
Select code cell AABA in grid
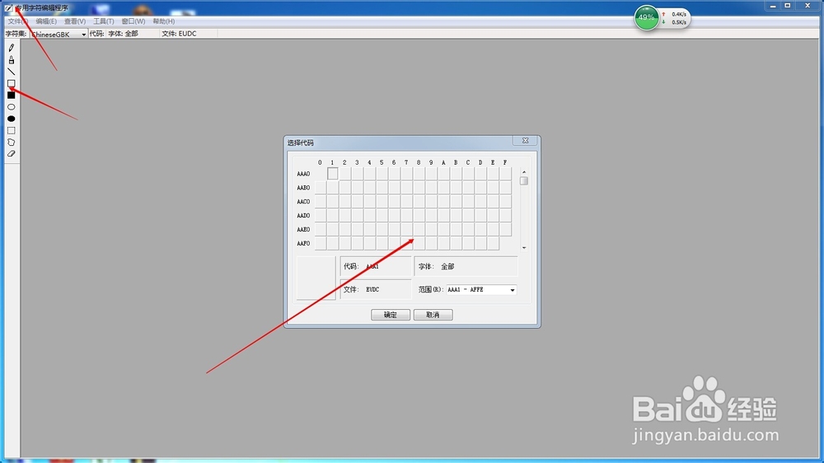(x=443, y=188)
